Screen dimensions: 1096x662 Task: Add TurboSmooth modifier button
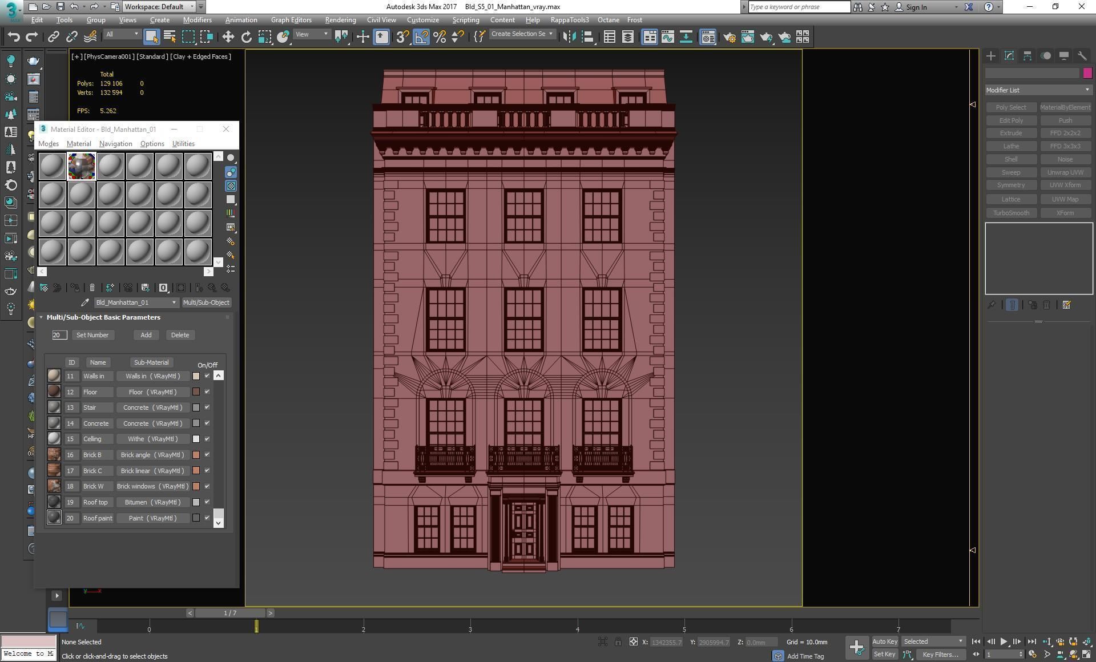click(x=1011, y=213)
